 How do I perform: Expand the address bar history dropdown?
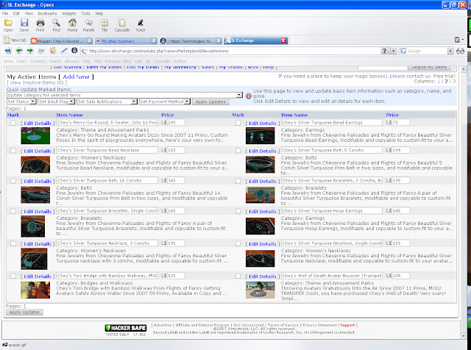(x=393, y=51)
